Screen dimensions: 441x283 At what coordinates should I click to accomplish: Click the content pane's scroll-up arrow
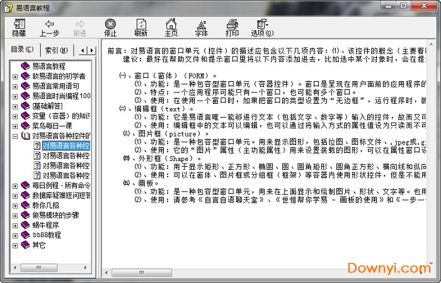(431, 45)
